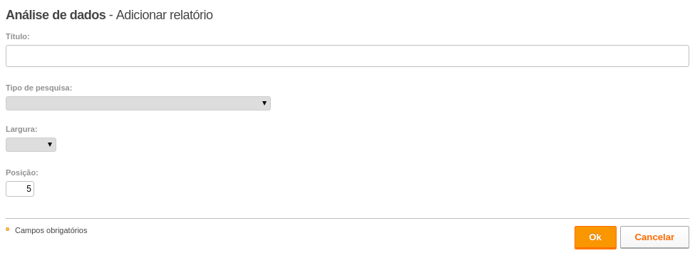695x273 pixels.
Task: Click the Campos obrigatórios note
Action: [51, 230]
